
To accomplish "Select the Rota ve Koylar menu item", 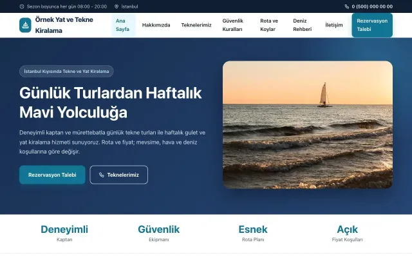I will (270, 25).
